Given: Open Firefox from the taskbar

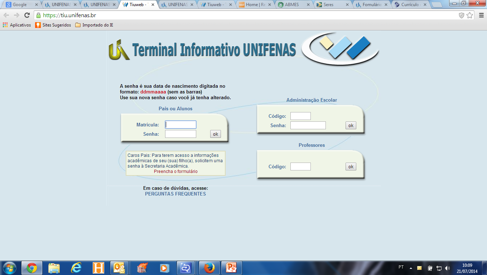Looking at the screenshot, I should pos(209,268).
